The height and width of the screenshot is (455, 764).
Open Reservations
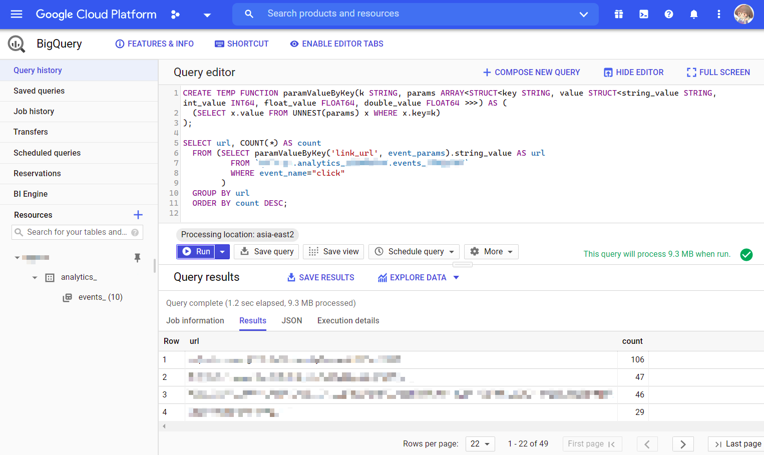[79, 174]
